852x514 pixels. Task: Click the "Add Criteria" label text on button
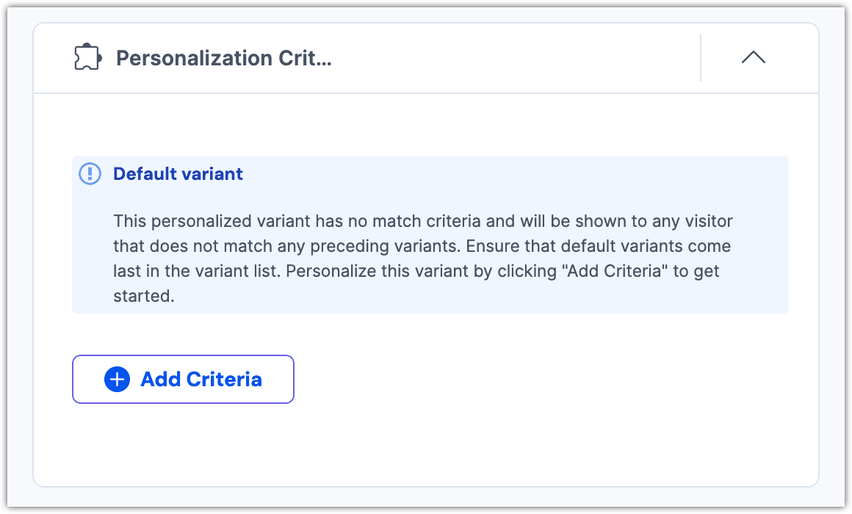coord(201,380)
